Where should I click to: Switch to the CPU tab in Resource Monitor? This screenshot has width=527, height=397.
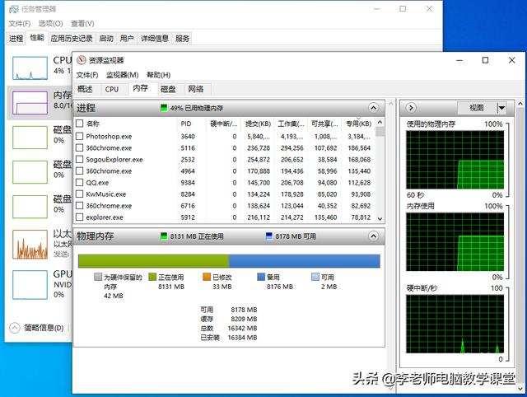(x=112, y=89)
